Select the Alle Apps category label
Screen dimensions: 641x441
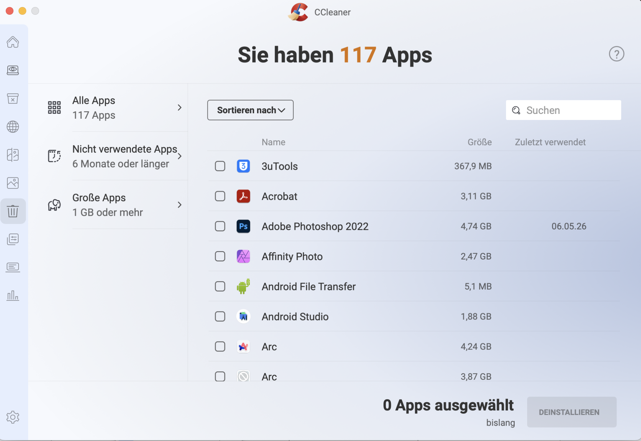pyautogui.click(x=94, y=100)
